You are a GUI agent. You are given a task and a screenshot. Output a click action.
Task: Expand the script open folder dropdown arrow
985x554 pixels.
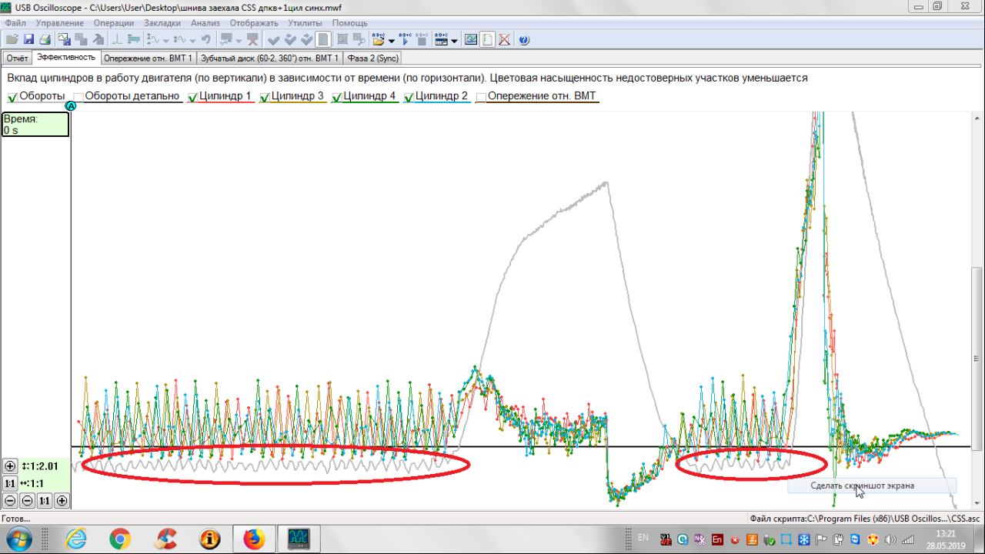(392, 40)
